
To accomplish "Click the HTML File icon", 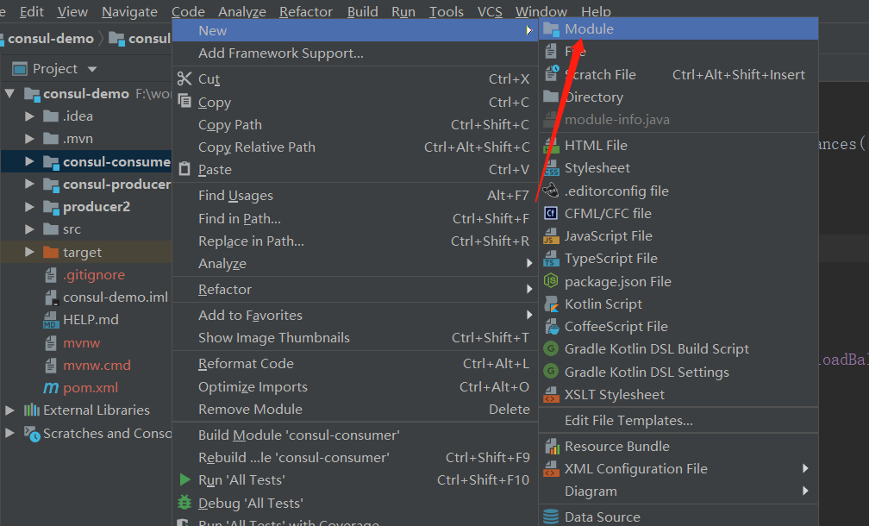I will click(x=551, y=146).
